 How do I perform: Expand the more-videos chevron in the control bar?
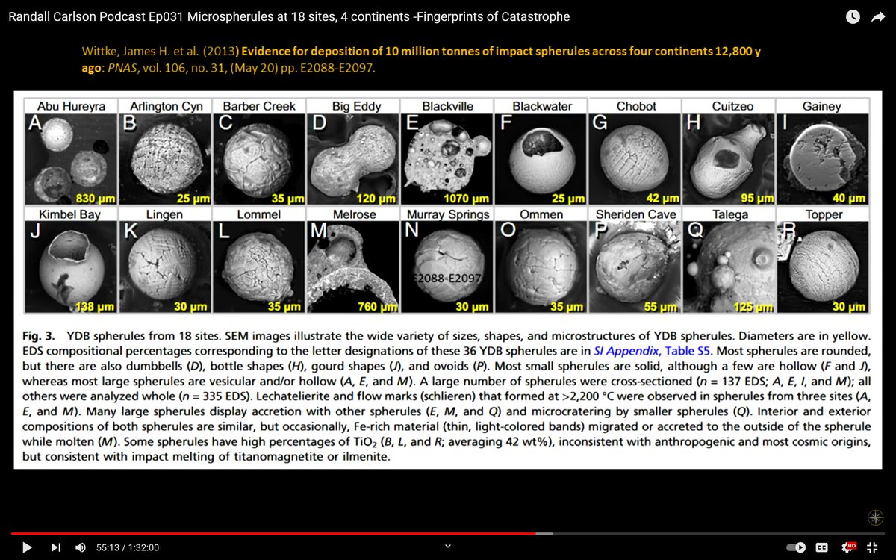pyautogui.click(x=448, y=546)
